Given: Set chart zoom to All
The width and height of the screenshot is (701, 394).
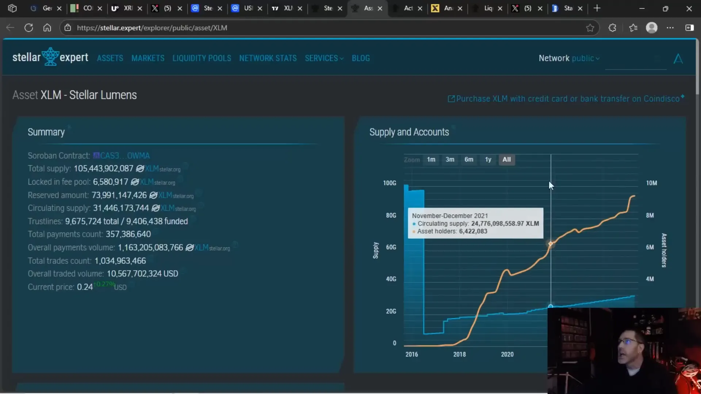Looking at the screenshot, I should point(507,159).
